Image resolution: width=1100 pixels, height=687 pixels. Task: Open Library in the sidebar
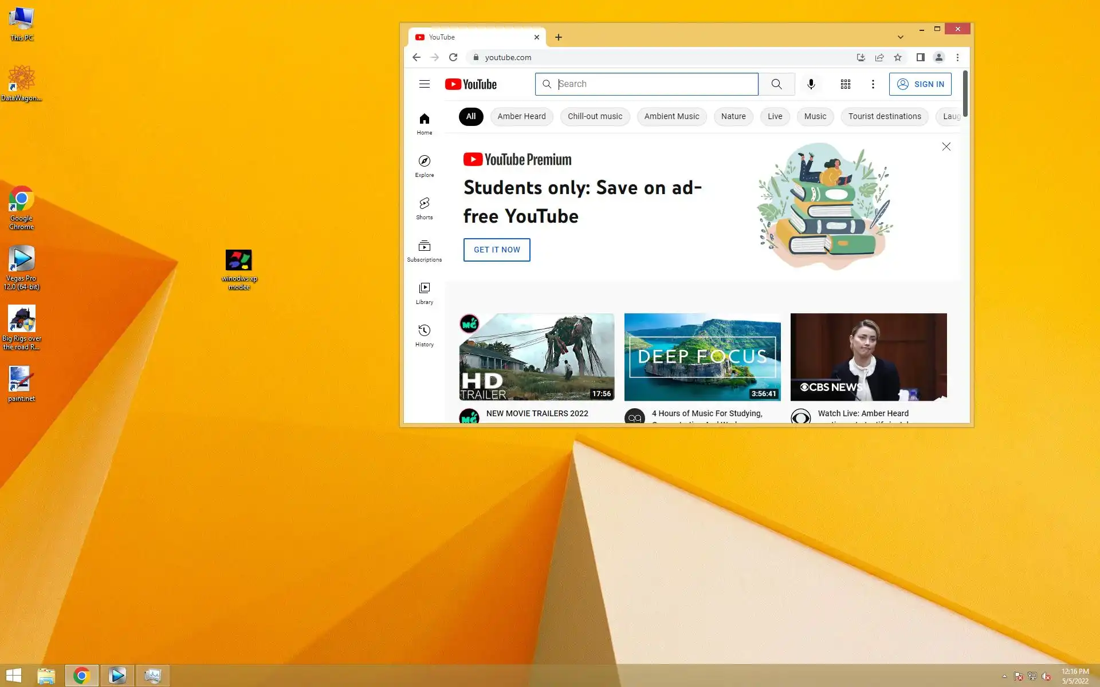tap(424, 293)
